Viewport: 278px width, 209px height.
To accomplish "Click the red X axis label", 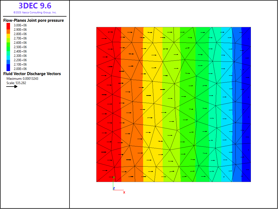I will point(124,192).
